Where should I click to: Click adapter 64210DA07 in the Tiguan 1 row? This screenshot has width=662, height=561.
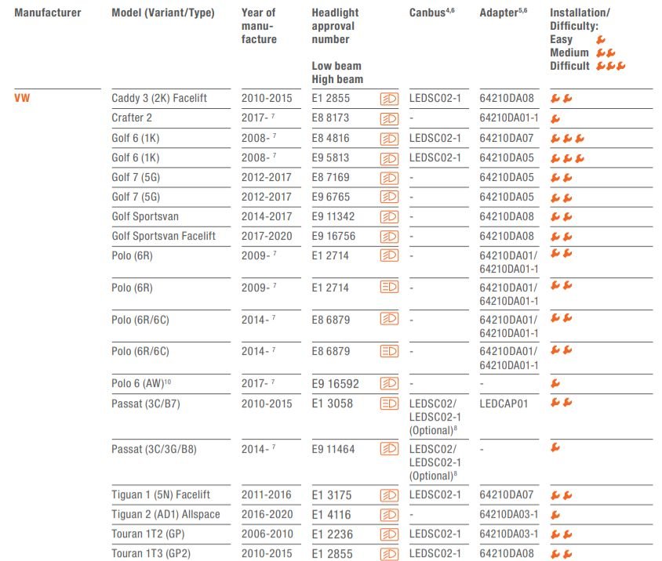point(507,495)
